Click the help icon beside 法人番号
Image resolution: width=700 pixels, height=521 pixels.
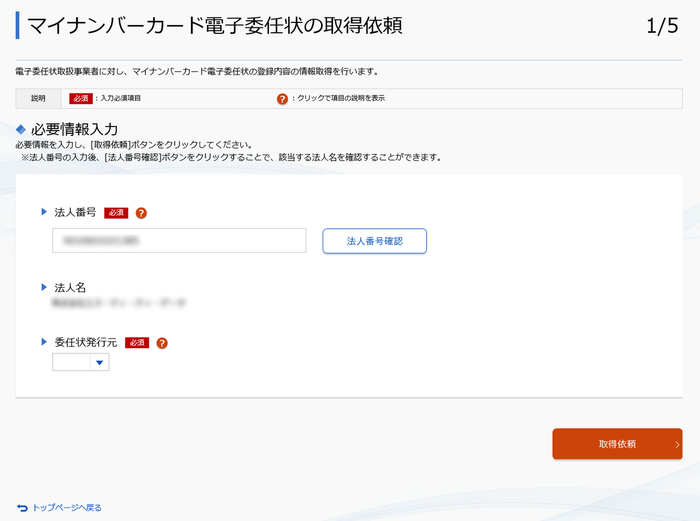click(x=141, y=213)
